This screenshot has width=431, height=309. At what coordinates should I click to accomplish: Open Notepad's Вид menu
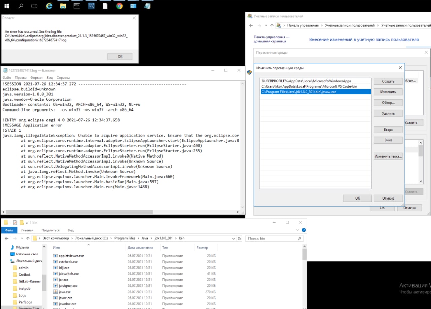click(50, 78)
